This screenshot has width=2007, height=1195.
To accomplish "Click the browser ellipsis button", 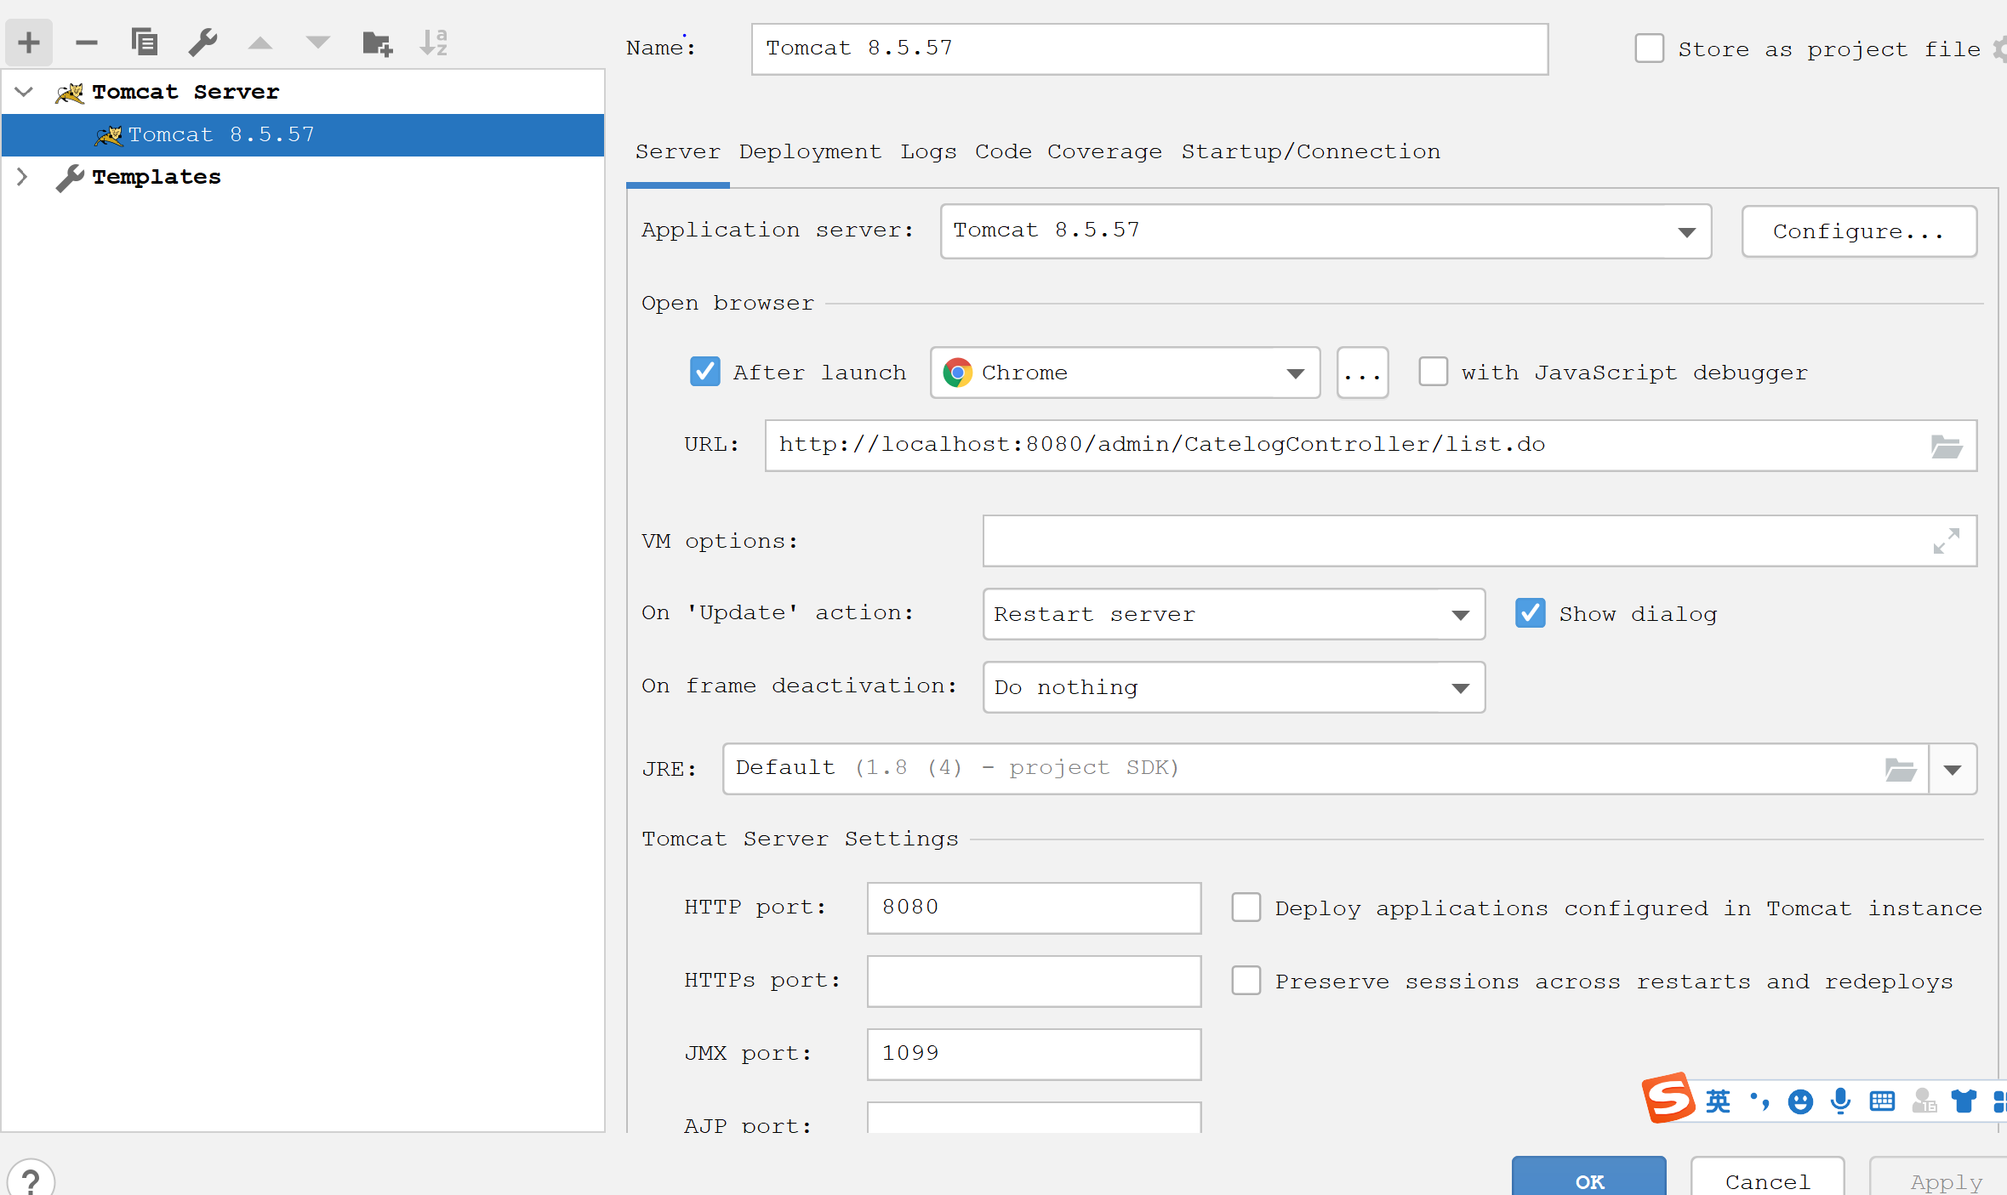I will click(1362, 373).
